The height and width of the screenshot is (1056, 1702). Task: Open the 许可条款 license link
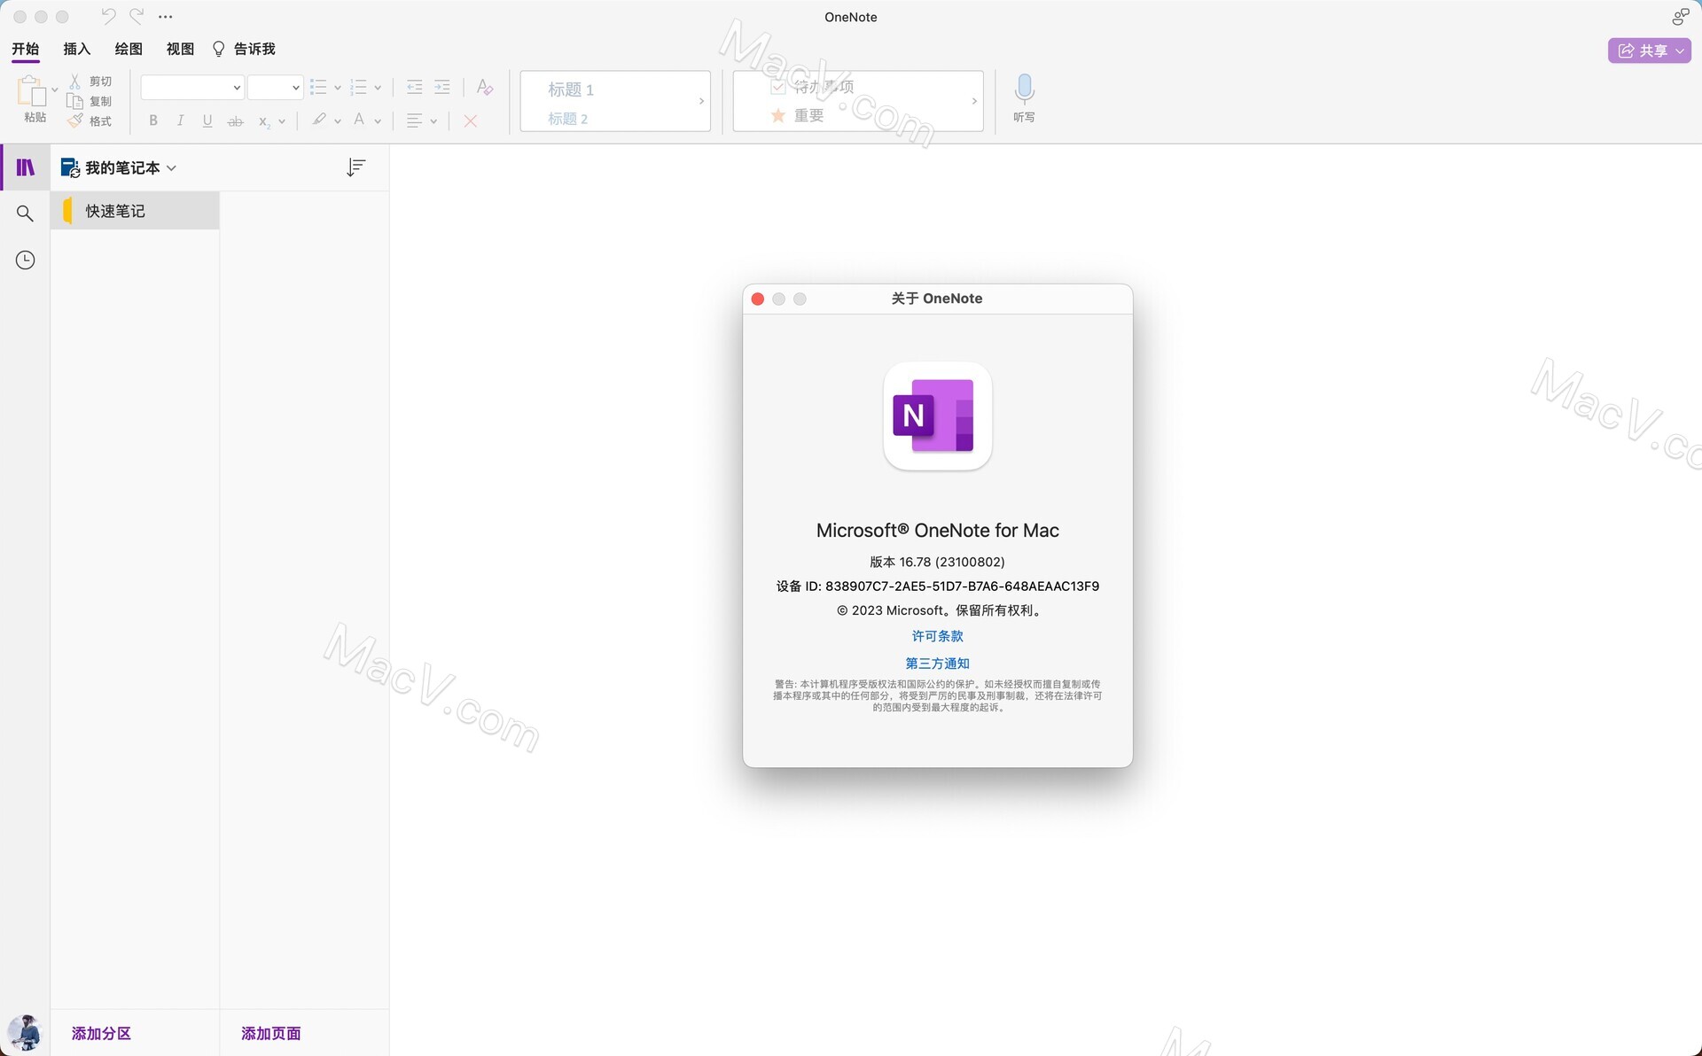click(937, 636)
